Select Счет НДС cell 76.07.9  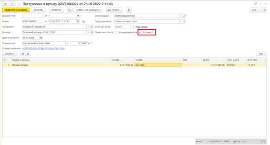(x=256, y=65)
